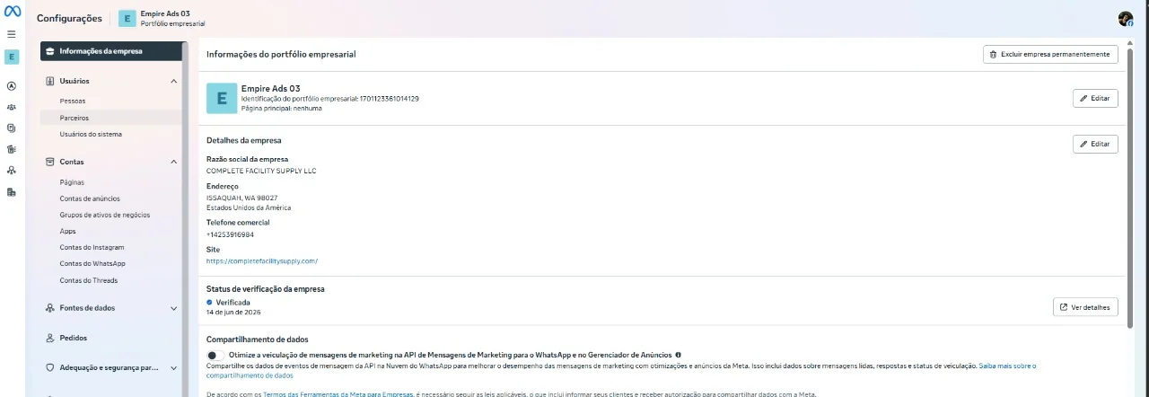The width and height of the screenshot is (1149, 397).
Task: Click the +14253916984 phone number text
Action: (230, 234)
